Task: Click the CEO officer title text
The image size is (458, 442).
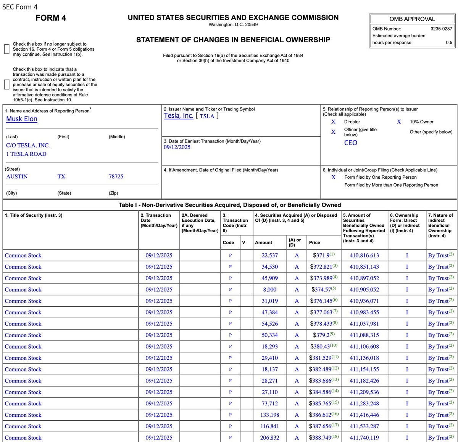Action: click(x=350, y=143)
